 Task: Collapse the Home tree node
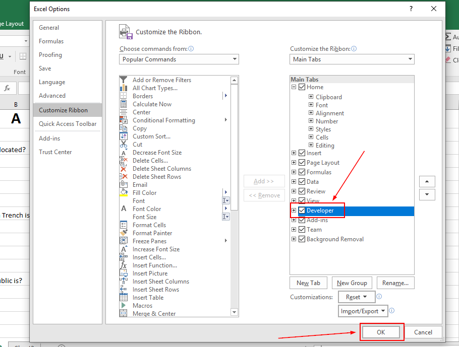(294, 87)
